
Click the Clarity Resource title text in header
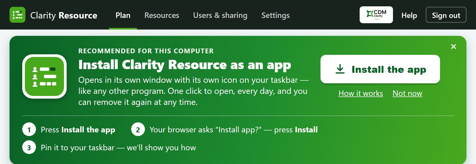pos(64,15)
